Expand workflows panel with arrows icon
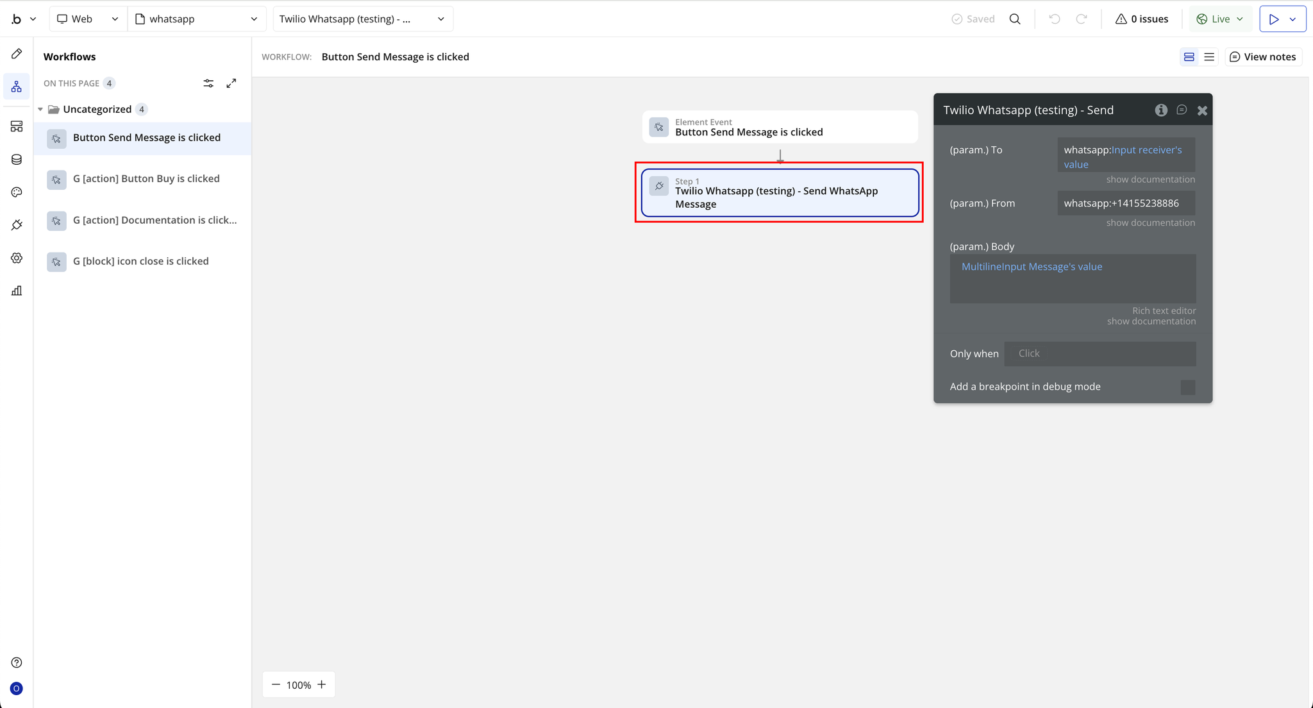Screen dimensions: 1313x708 231,83
